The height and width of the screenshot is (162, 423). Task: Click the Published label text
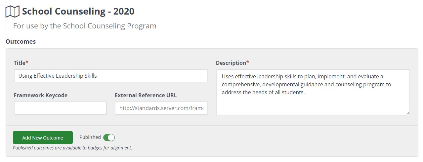point(90,137)
